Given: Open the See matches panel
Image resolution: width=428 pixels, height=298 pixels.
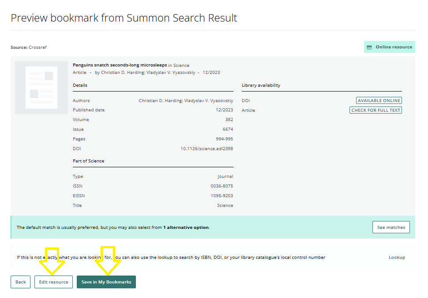Looking at the screenshot, I should tap(391, 227).
